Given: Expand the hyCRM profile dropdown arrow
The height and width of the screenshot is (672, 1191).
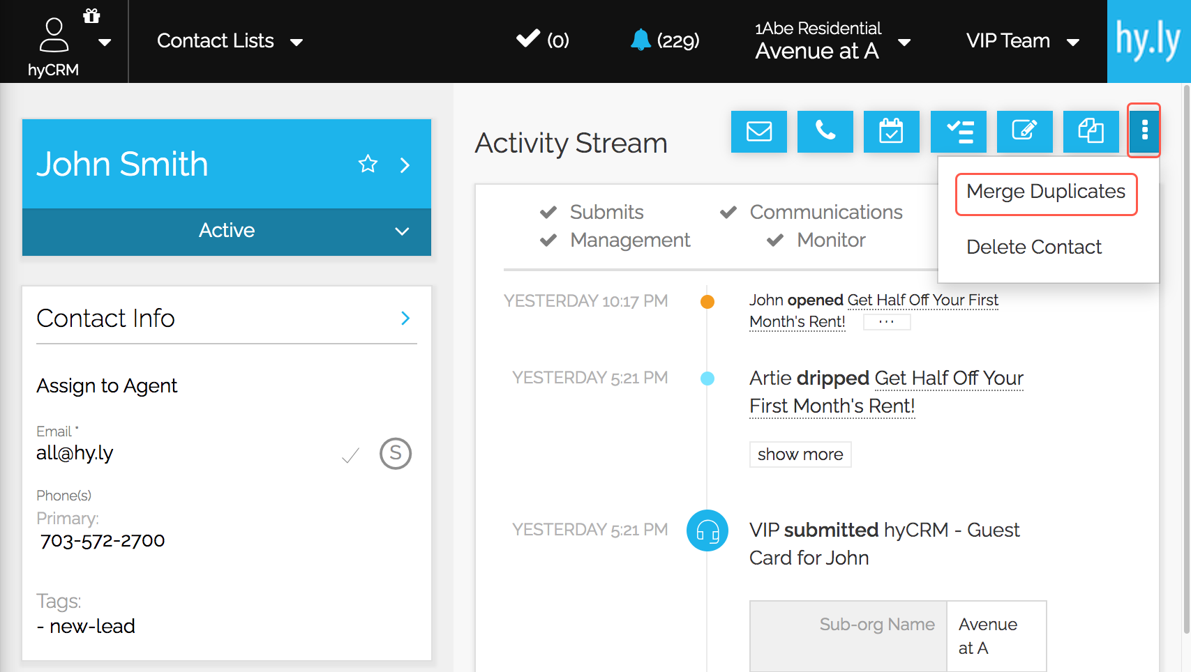Looking at the screenshot, I should pos(105,43).
